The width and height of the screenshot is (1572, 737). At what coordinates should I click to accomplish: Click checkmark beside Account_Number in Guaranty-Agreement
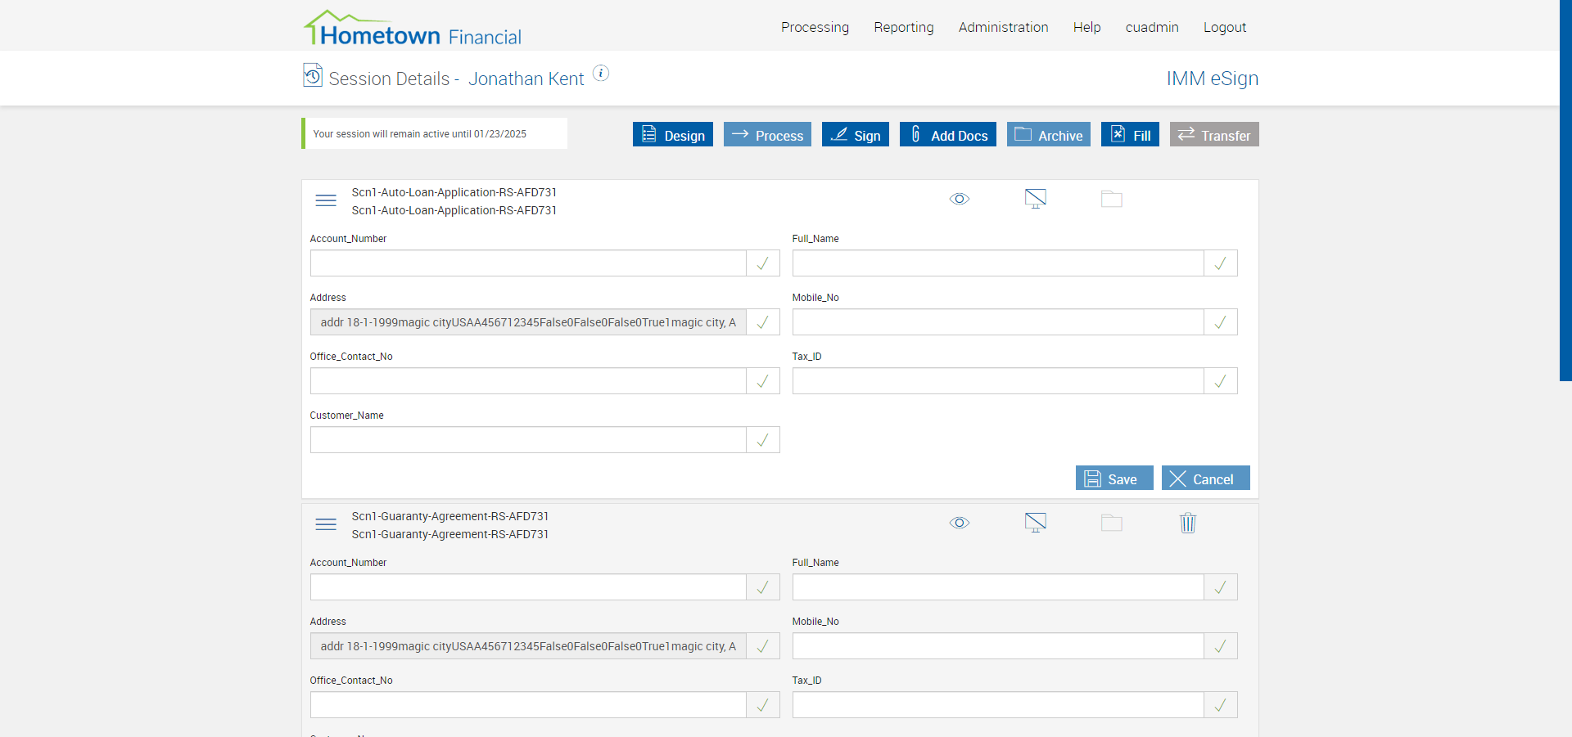[x=763, y=587]
